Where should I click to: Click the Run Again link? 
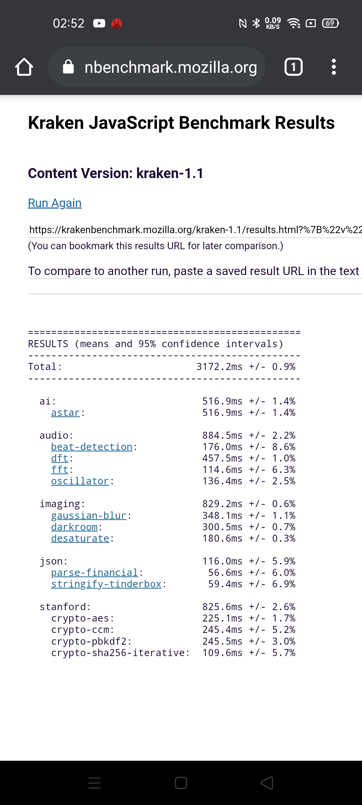55,203
